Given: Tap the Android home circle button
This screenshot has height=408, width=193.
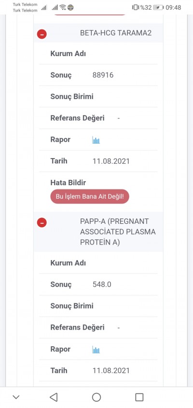Looking at the screenshot, I should pos(96,397).
